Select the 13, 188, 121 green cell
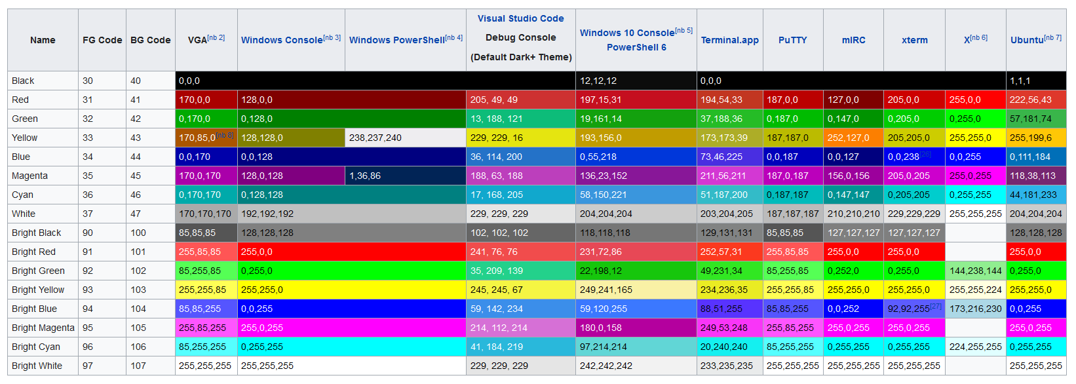Screen dimensions: 1076x384 point(521,119)
